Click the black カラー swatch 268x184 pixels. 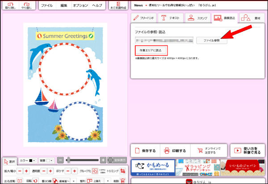[31, 161]
